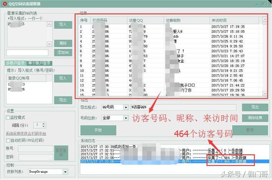
Task: Click down arrow of QQ list scrollbar
Action: (49, 44)
